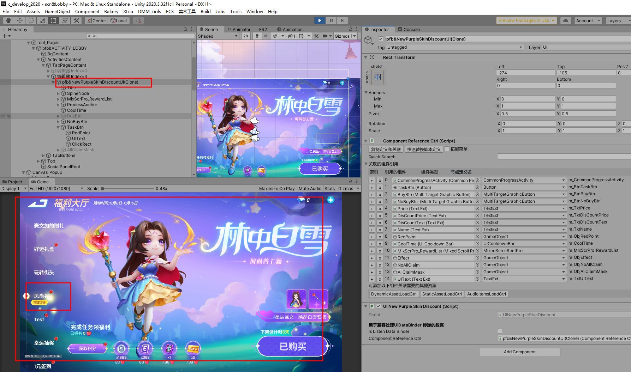Viewport: 631px width, 372px height.
Task: Toggle handle rotation Local button
Action: (119, 20)
